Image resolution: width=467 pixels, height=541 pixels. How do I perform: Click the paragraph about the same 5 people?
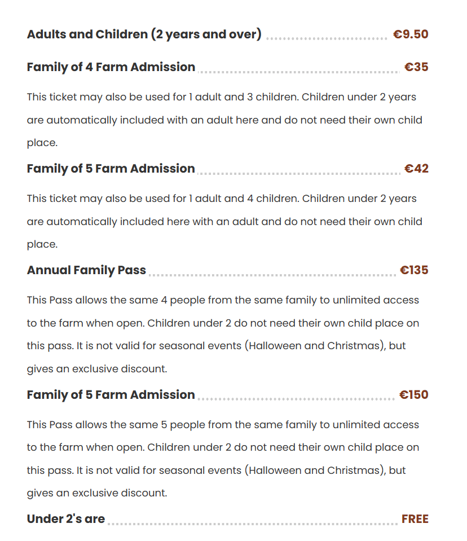tap(223, 459)
